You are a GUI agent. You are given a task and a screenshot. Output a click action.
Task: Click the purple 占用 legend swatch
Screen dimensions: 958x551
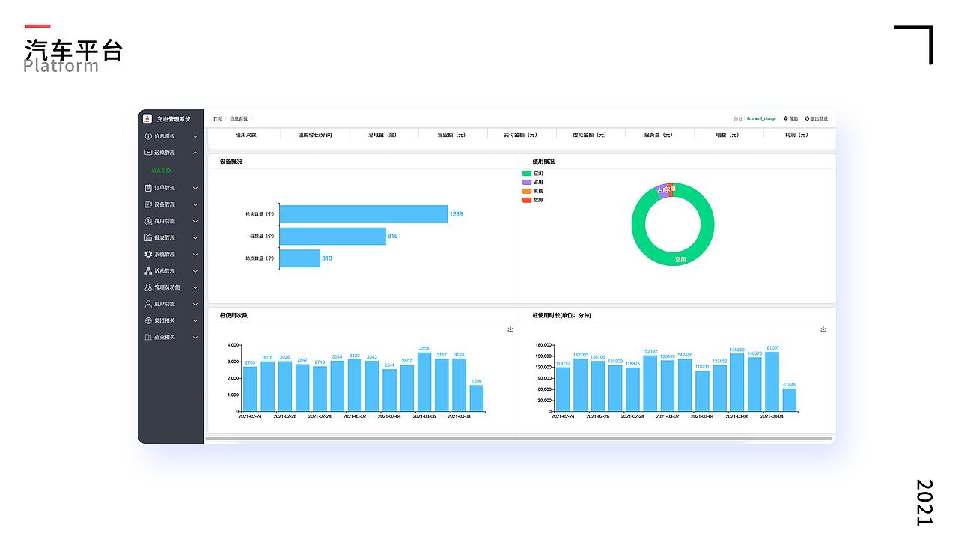527,182
